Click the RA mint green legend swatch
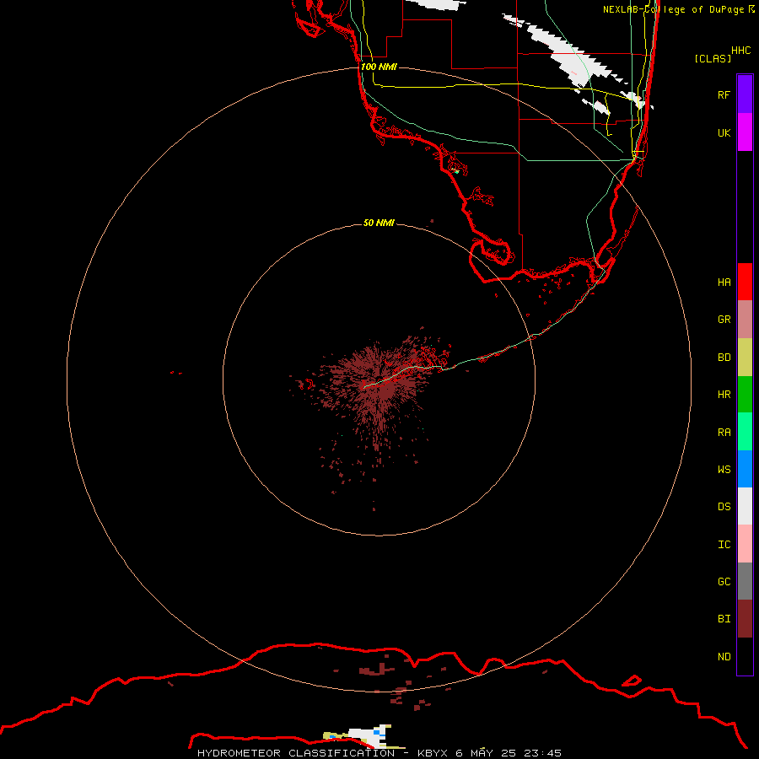 [x=745, y=432]
